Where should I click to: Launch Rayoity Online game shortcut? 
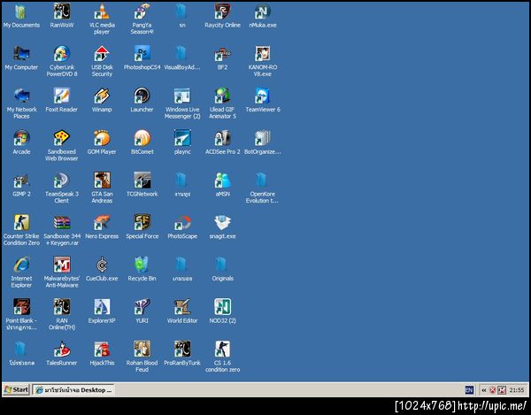pyautogui.click(x=222, y=16)
